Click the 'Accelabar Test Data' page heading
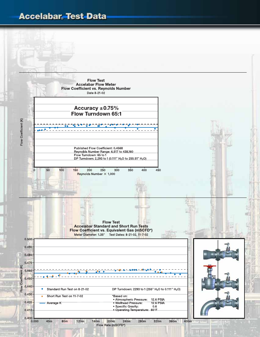Screen dimensions: 260x337 pyautogui.click(x=63, y=16)
